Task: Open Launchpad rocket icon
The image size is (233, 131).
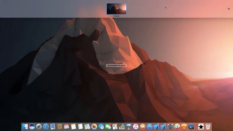Action: tap(39, 127)
